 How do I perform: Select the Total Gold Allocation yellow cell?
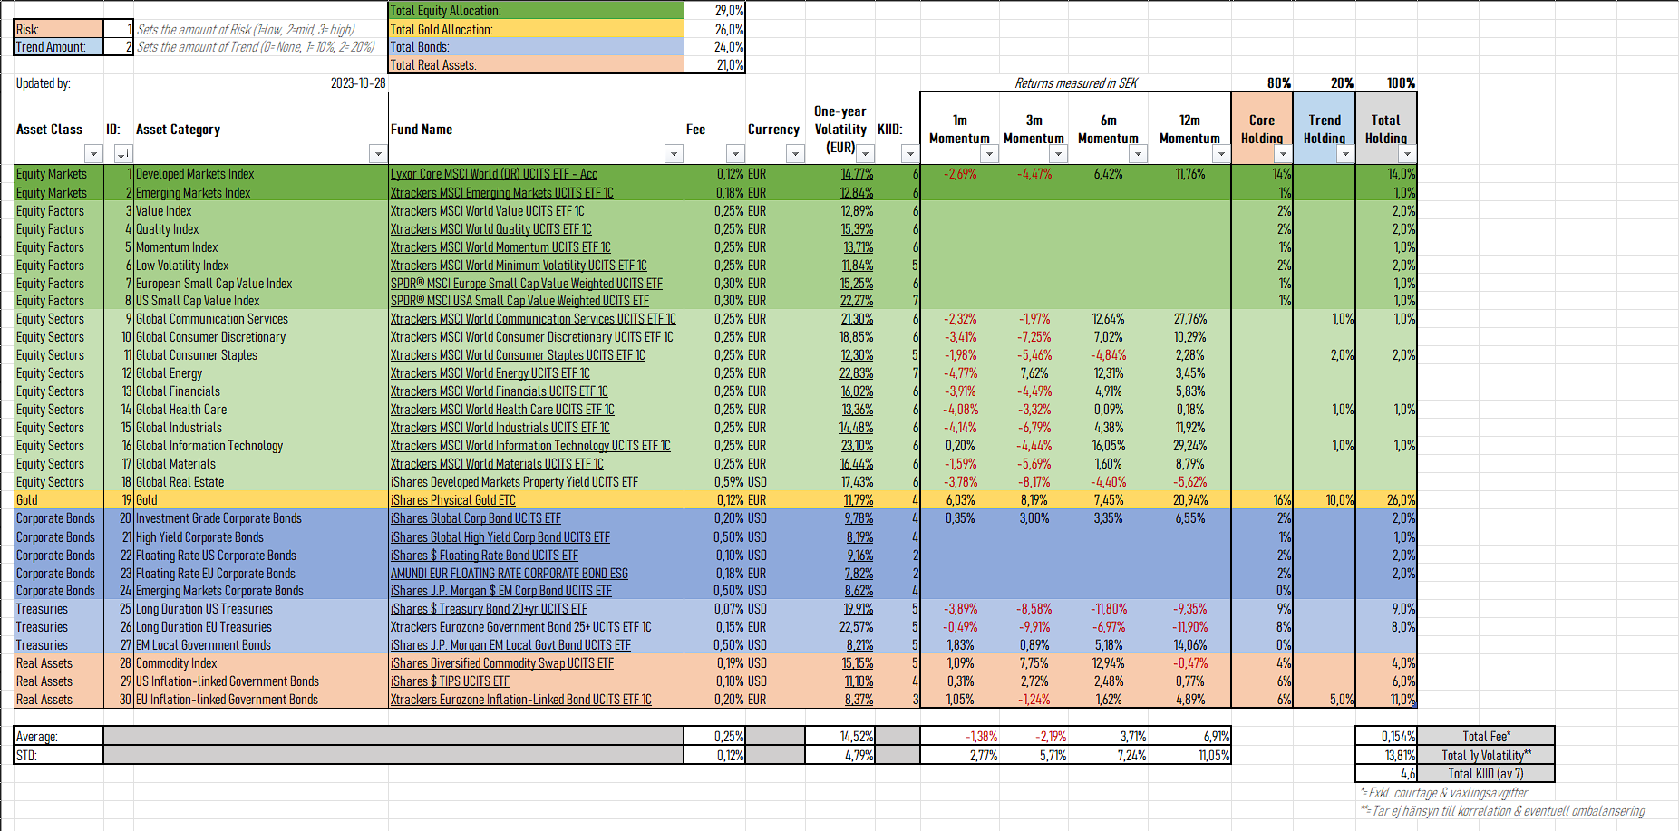coord(536,29)
